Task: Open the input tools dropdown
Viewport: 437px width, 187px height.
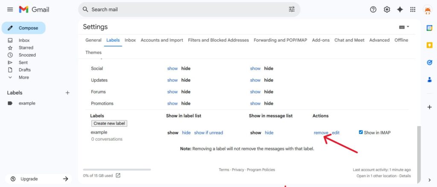Action: (x=404, y=27)
